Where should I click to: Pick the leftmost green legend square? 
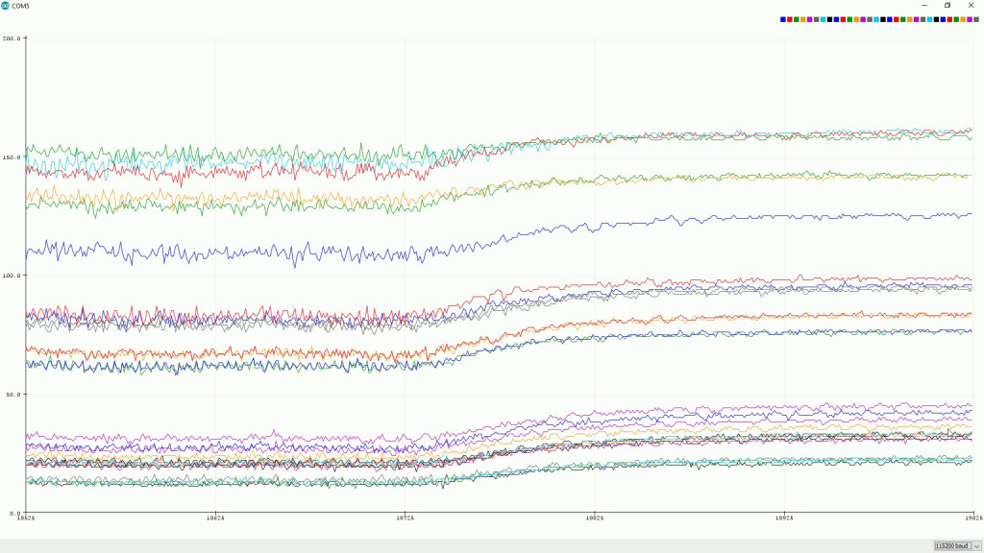[x=797, y=19]
